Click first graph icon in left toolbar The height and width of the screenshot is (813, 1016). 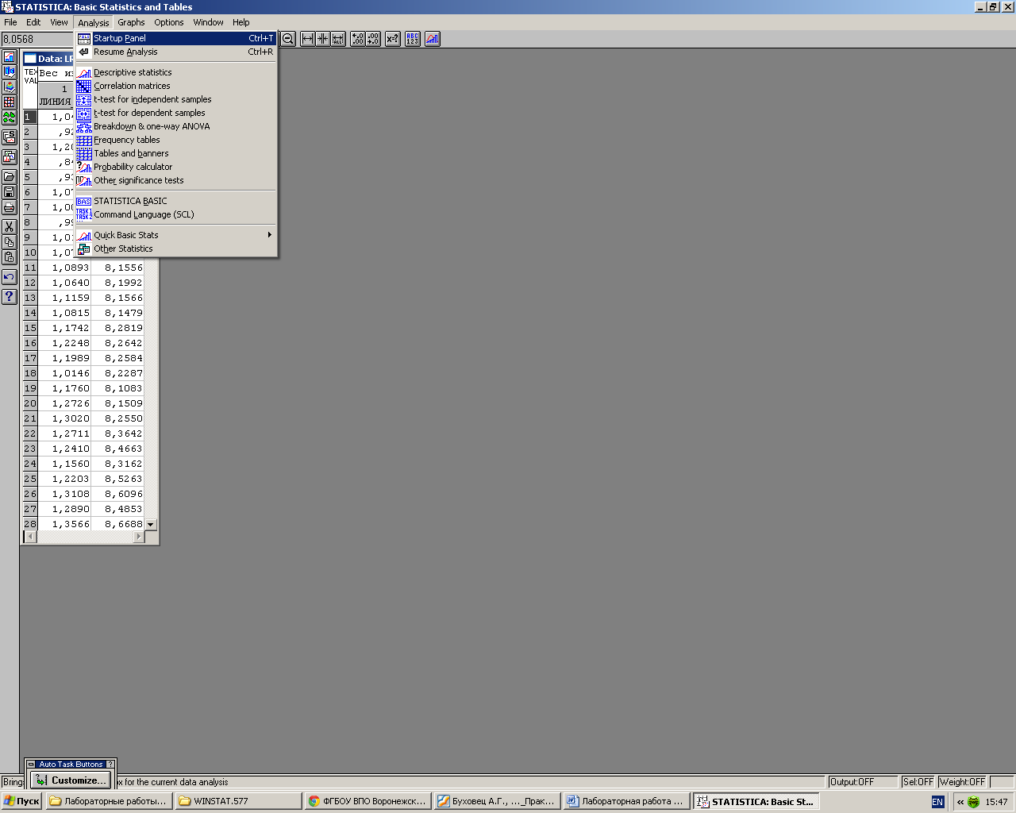click(10, 57)
